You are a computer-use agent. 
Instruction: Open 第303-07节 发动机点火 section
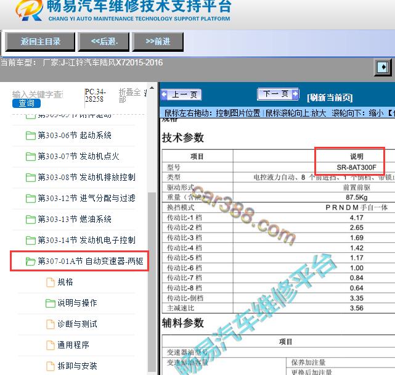pos(78,157)
